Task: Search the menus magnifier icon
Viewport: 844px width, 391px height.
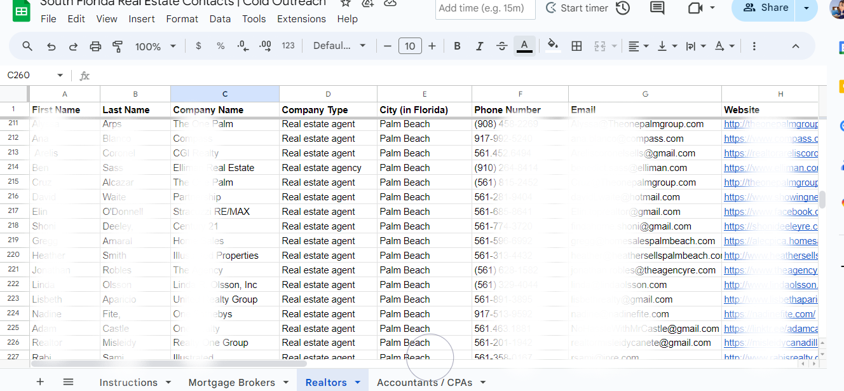Action: [27, 46]
